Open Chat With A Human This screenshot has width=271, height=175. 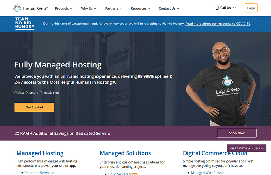click(246, 148)
